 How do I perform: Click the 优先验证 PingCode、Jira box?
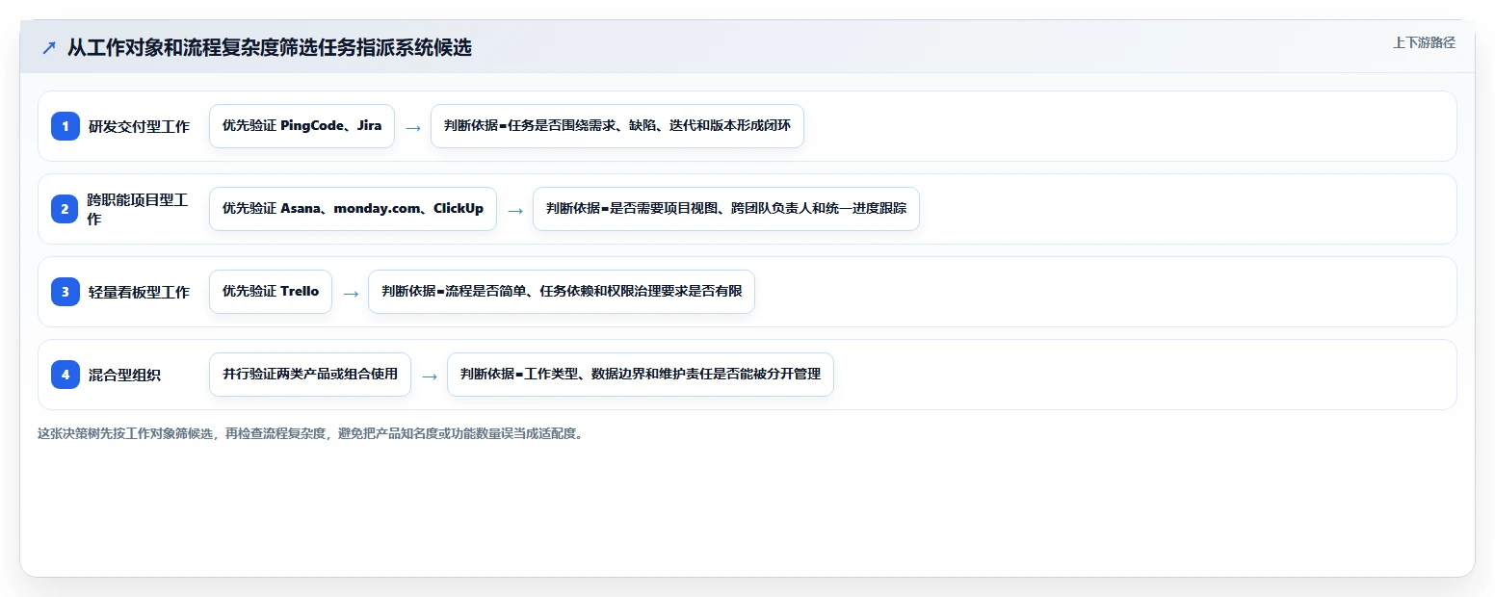(x=302, y=126)
